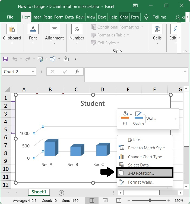Image resolution: width=190 pixels, height=204 pixels.
Task: Open the Walls chart element dropdown
Action: [175, 119]
